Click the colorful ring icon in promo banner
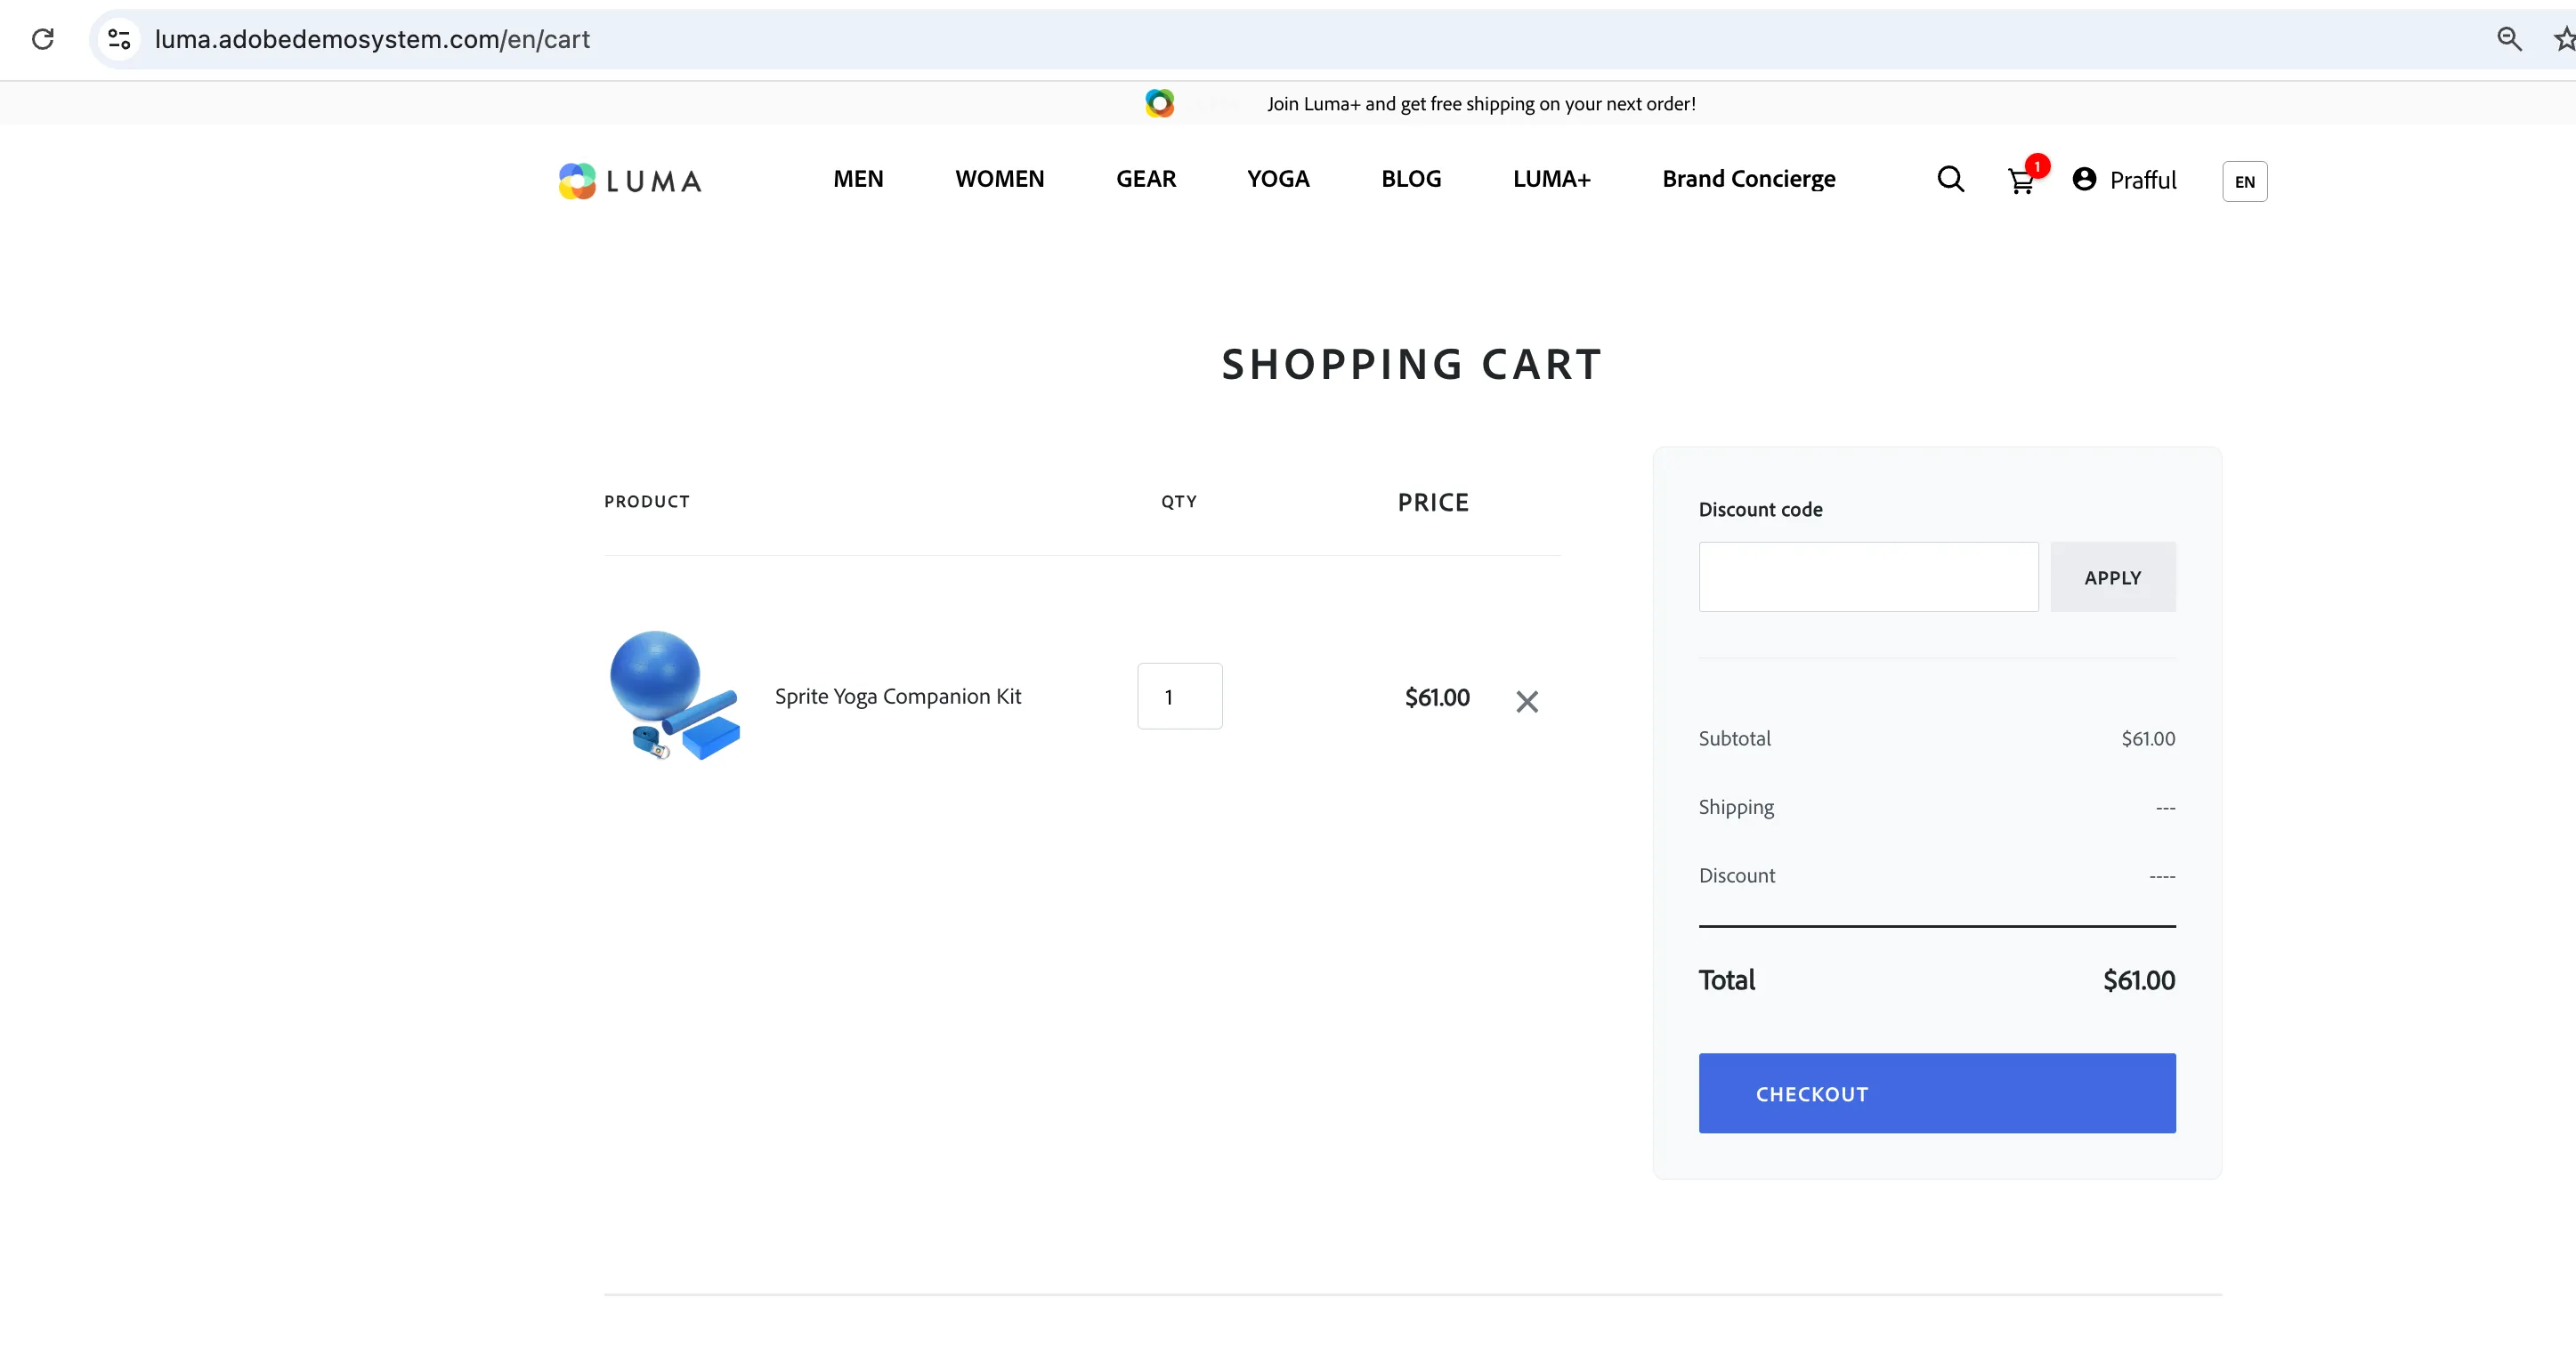Image resolution: width=2576 pixels, height=1354 pixels. click(x=1159, y=103)
